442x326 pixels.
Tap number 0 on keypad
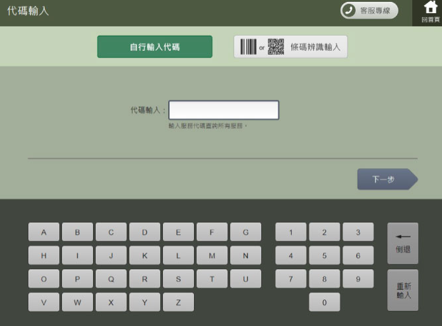tap(324, 302)
